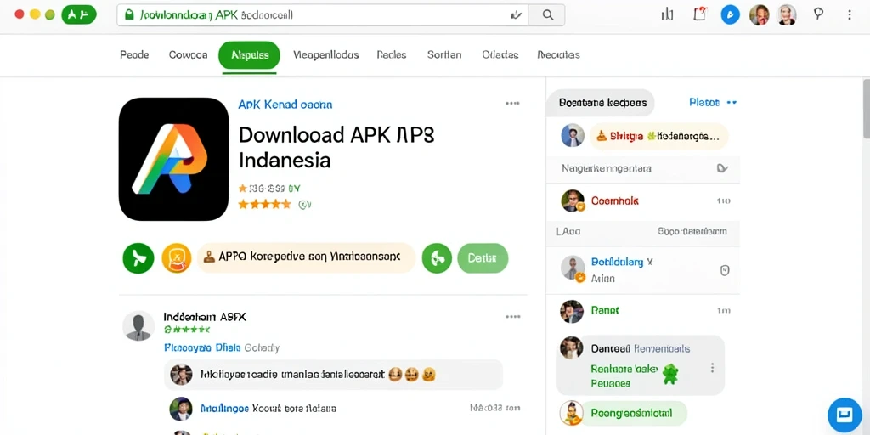
Task: Click the search magnifier button
Action: coord(547,15)
